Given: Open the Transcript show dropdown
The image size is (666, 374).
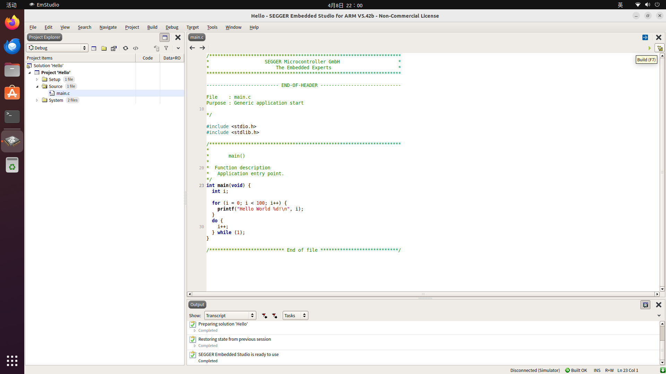Looking at the screenshot, I should [x=230, y=315].
